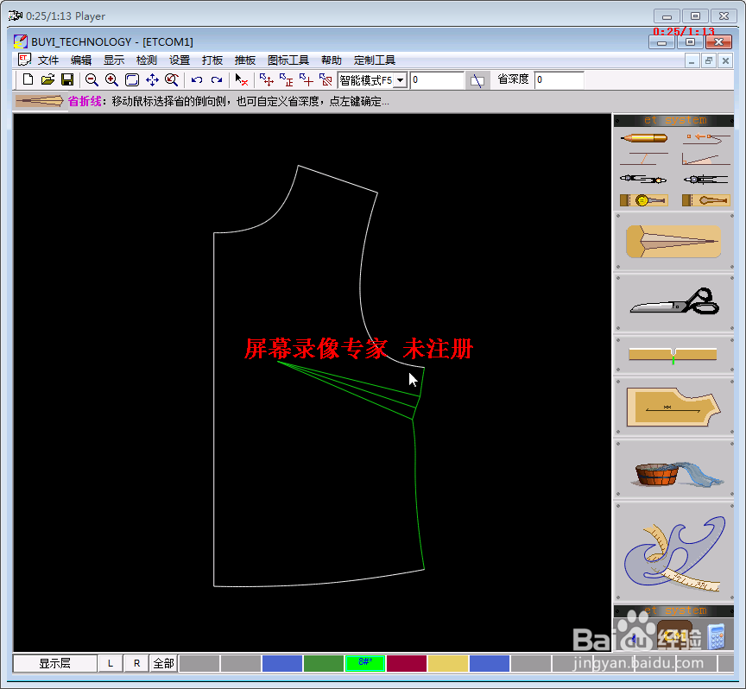Click the R layer button
Image resolution: width=746 pixels, height=689 pixels.
coord(137,663)
